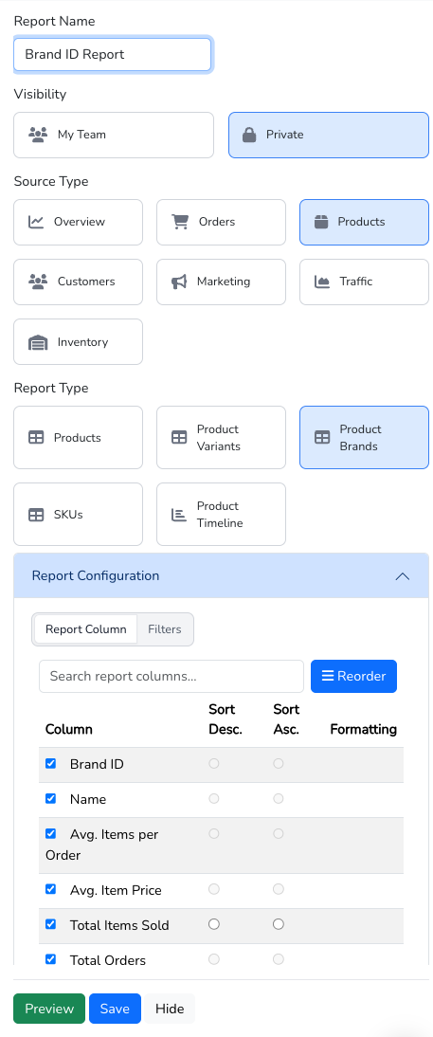Uncheck the Avg. Item Price checkbox
This screenshot has height=1037, width=433.
tap(50, 889)
